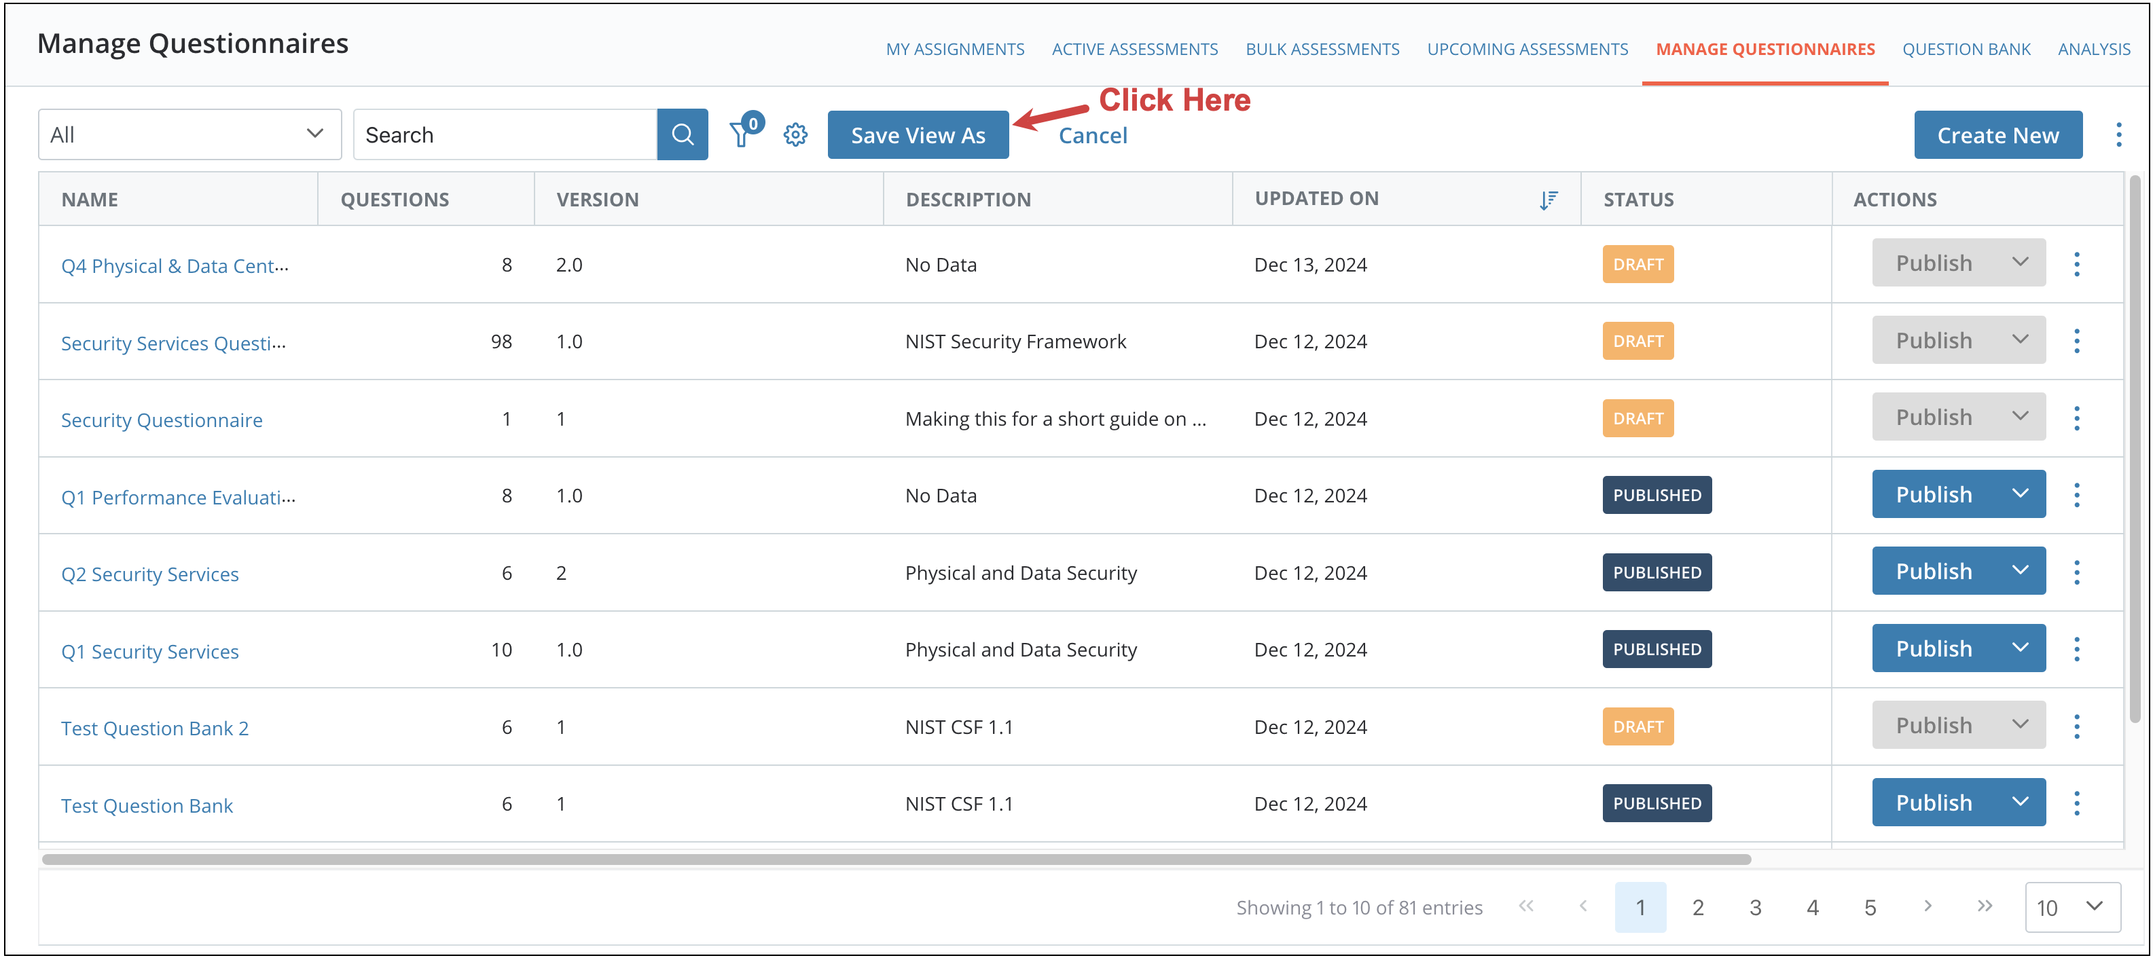Click the search magnifier icon button
The height and width of the screenshot is (960, 2153).
(682, 134)
